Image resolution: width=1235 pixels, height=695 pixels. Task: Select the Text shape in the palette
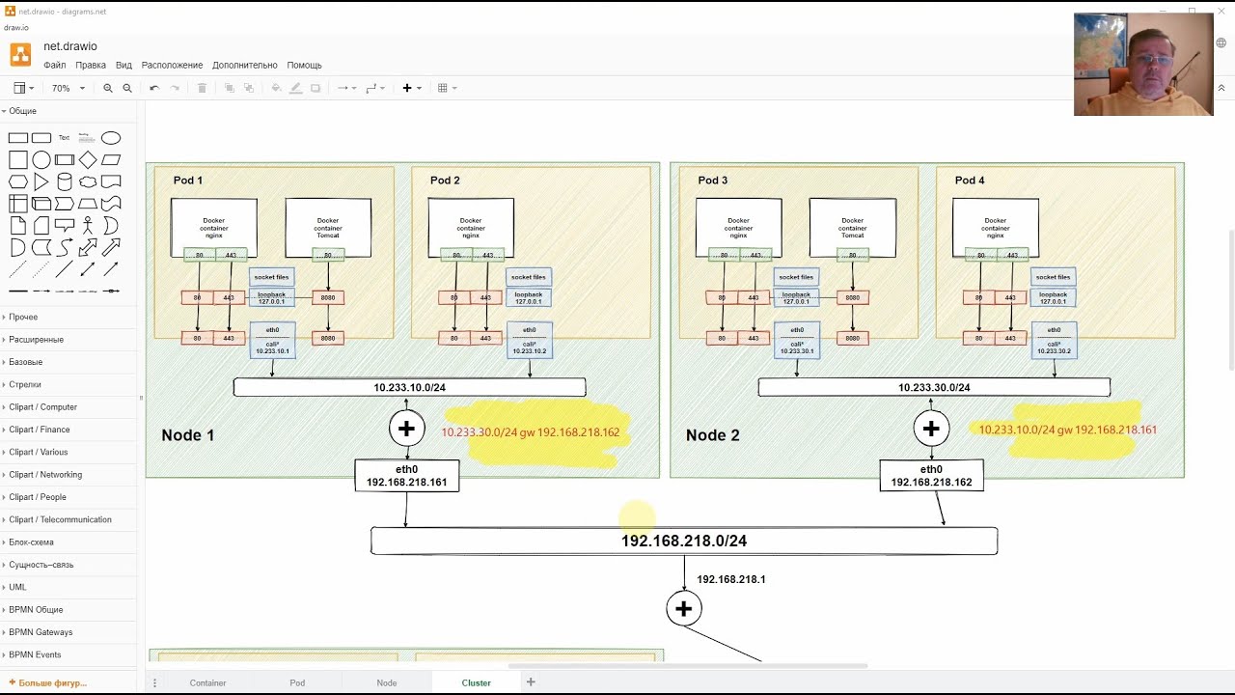point(65,138)
